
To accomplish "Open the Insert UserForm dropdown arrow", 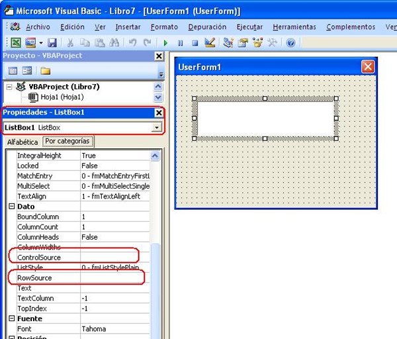I will coord(41,43).
